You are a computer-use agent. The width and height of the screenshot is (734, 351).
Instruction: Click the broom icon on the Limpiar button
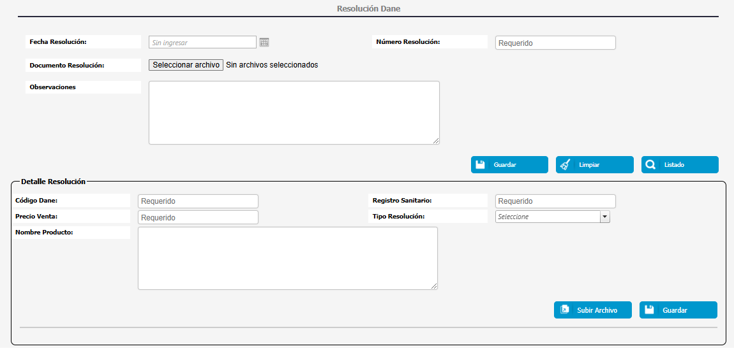click(x=565, y=164)
